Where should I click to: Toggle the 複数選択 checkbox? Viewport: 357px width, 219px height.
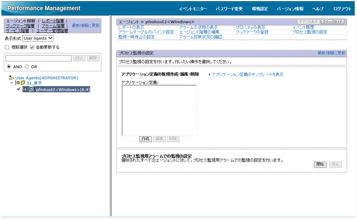7,47
